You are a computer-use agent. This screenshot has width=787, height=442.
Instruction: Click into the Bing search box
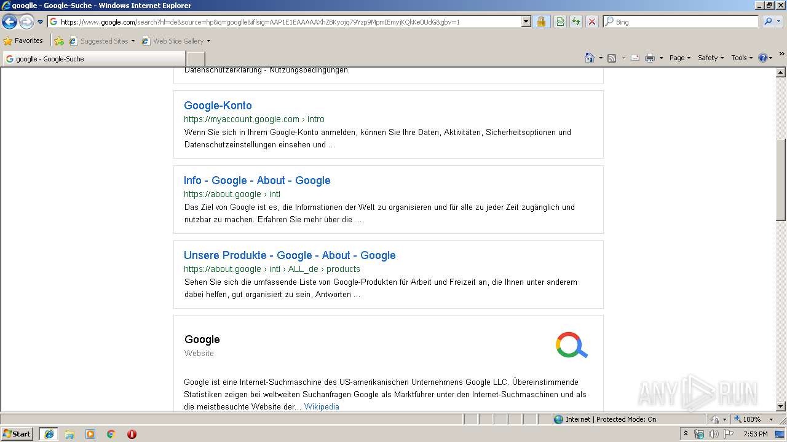[681, 21]
